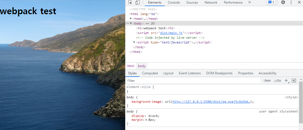Toggle the :hov element state panel
This screenshot has width=303, height=130.
[267, 81]
